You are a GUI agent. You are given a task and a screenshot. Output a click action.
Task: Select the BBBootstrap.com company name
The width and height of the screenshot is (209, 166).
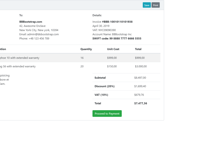(x=31, y=22)
